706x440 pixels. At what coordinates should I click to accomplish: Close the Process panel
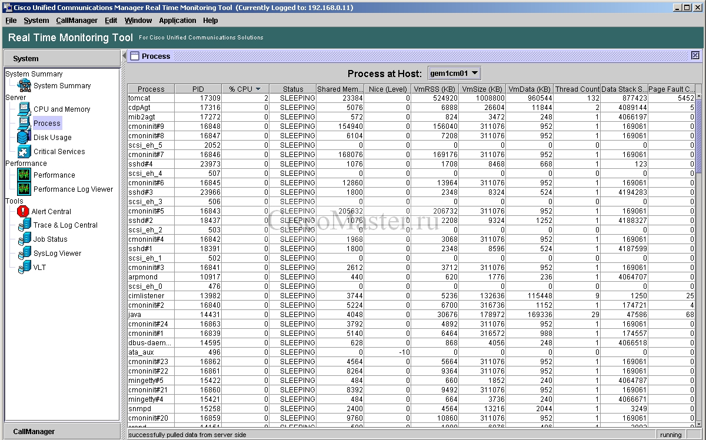(695, 55)
